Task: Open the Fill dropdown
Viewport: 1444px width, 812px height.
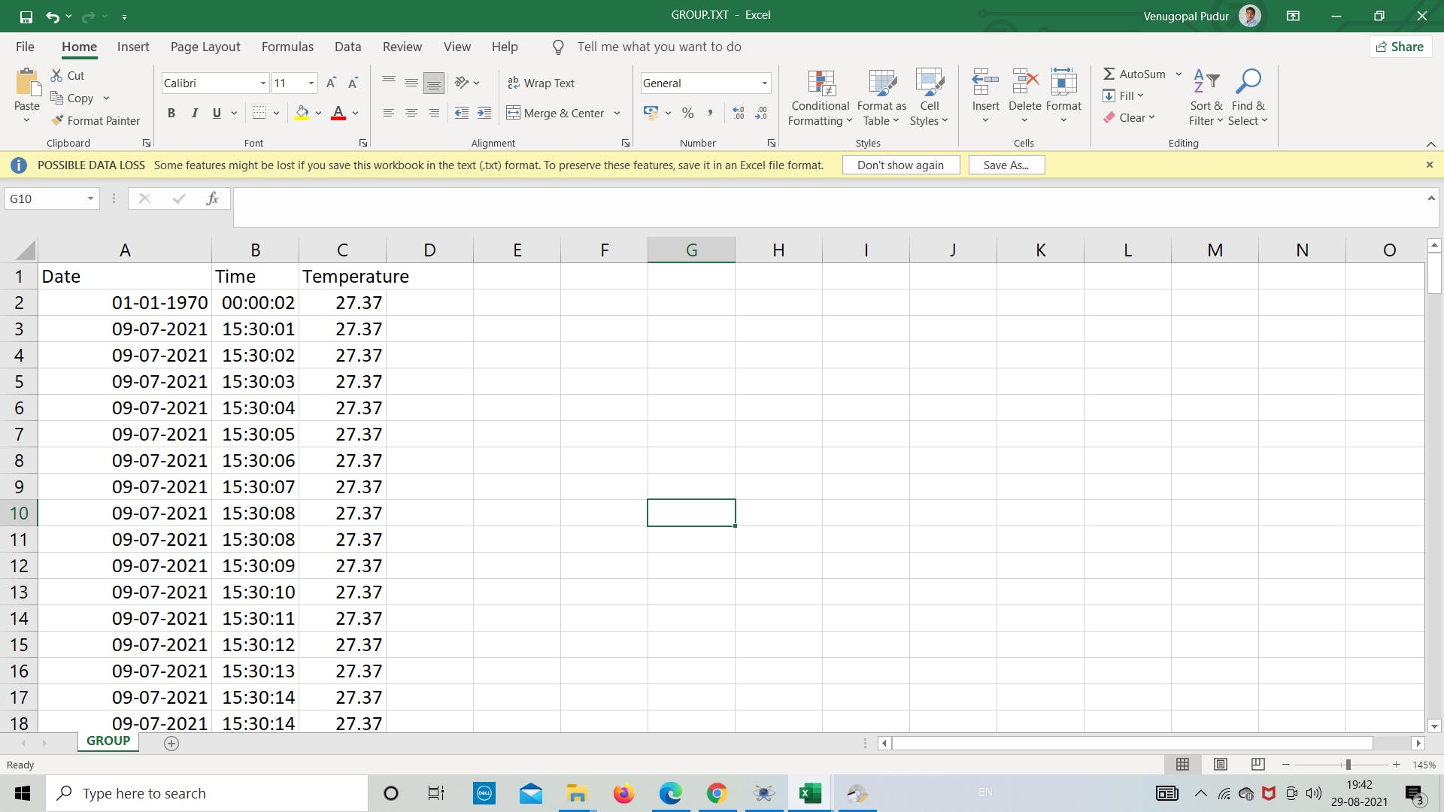Action: 1124,95
